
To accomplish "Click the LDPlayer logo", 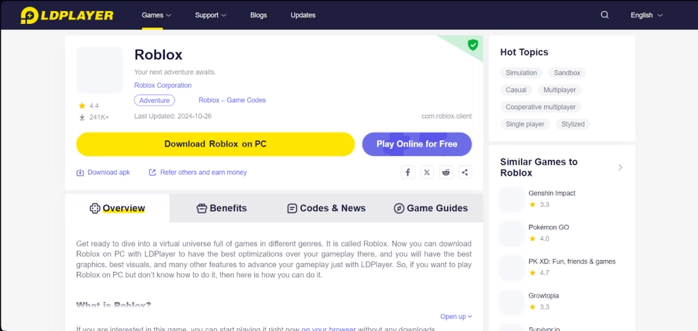I will tap(67, 15).
